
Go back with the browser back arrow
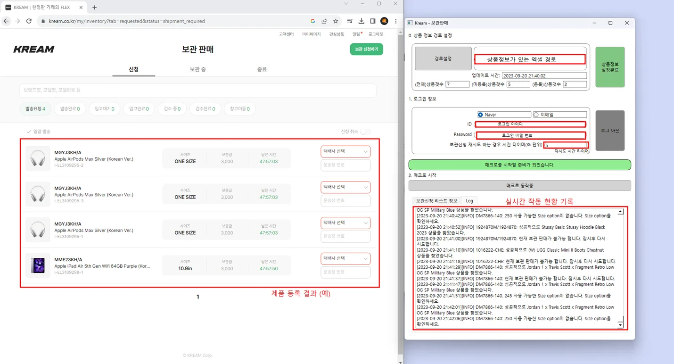tap(6, 21)
